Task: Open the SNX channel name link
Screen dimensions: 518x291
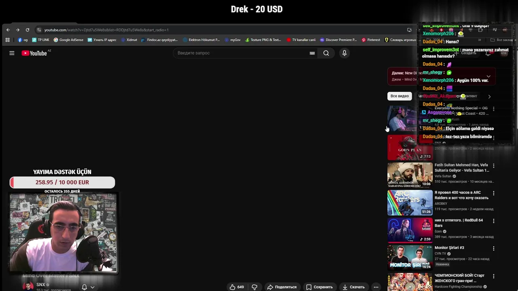Action: pyautogui.click(x=40, y=285)
